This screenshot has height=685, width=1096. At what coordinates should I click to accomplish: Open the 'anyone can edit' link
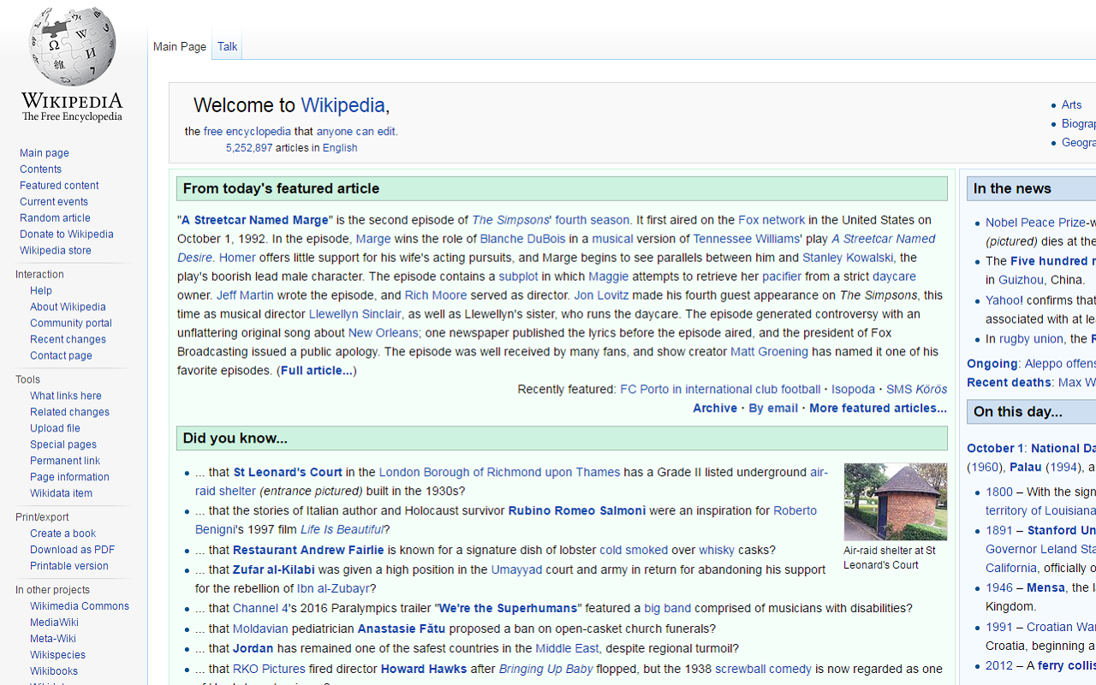[x=355, y=132]
